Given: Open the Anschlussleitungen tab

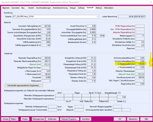Looking at the screenshot, I should pos(44,8).
